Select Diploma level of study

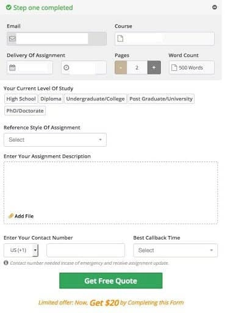click(51, 99)
